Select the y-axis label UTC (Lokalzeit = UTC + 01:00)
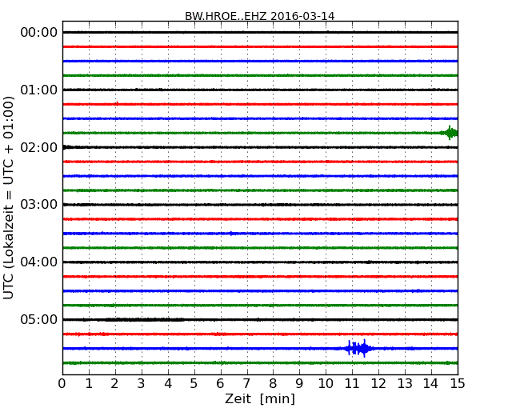520x416 pixels. (x=9, y=198)
